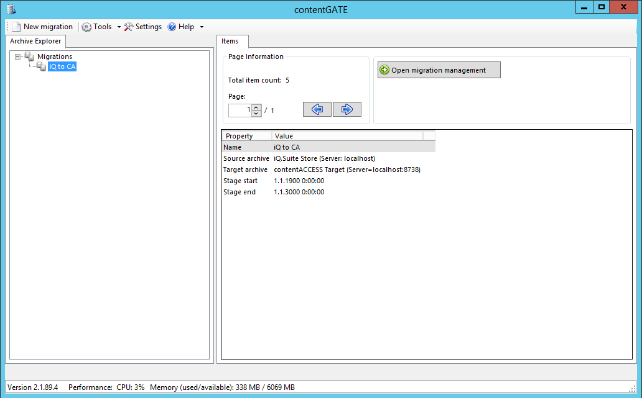642x398 pixels.
Task: Go to previous page with left arrow
Action: pos(317,109)
